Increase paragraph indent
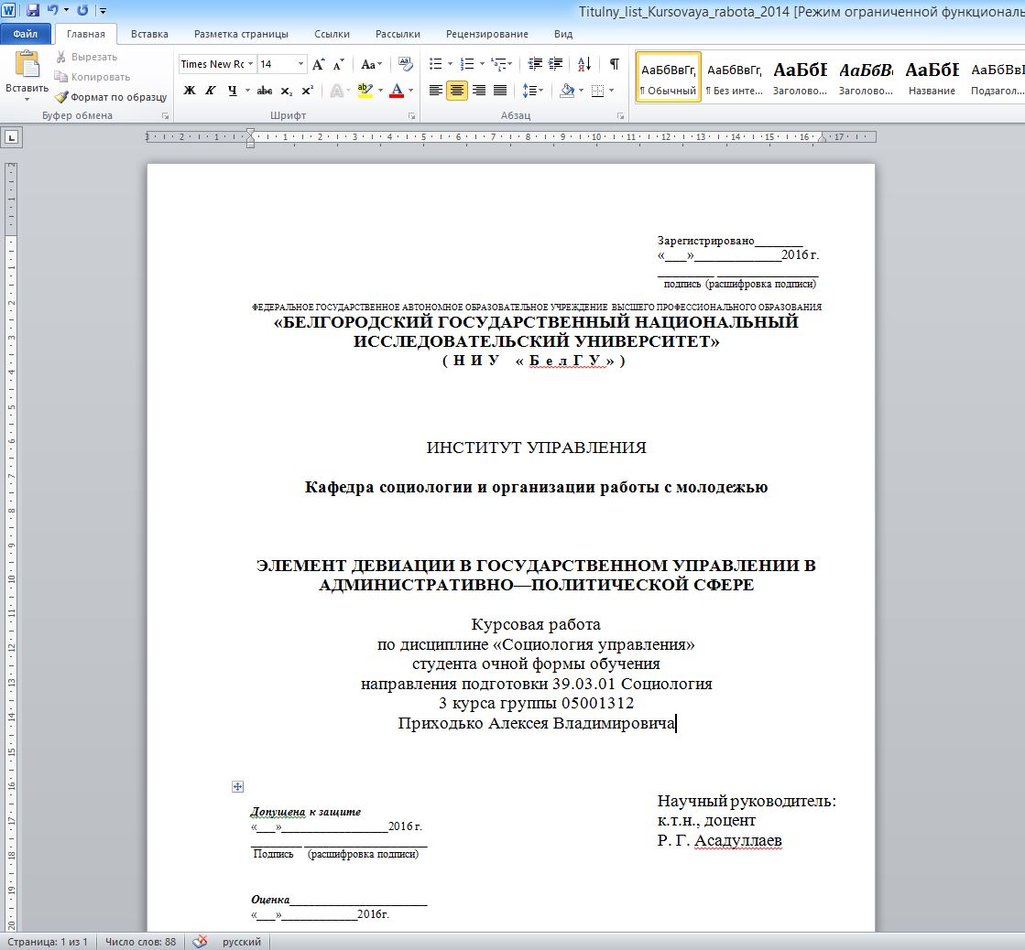The height and width of the screenshot is (950, 1025). tap(556, 64)
